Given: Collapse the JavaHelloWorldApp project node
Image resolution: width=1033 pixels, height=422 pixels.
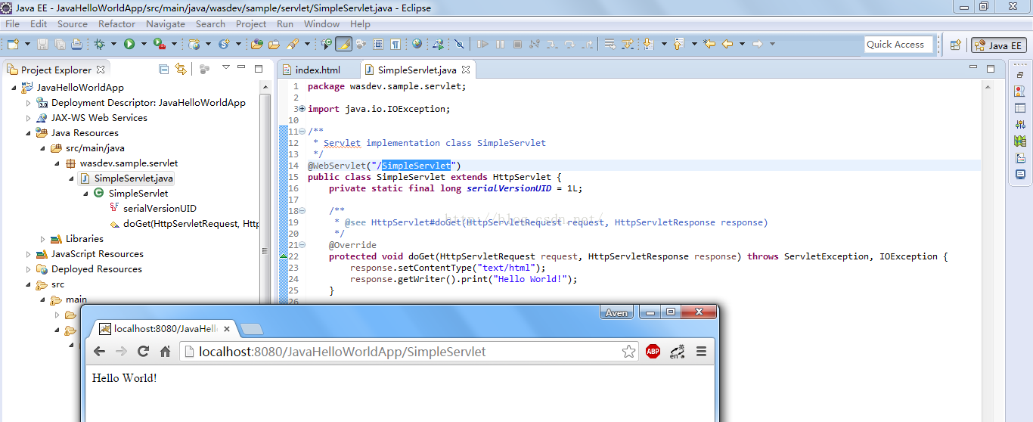Looking at the screenshot, I should [x=14, y=87].
